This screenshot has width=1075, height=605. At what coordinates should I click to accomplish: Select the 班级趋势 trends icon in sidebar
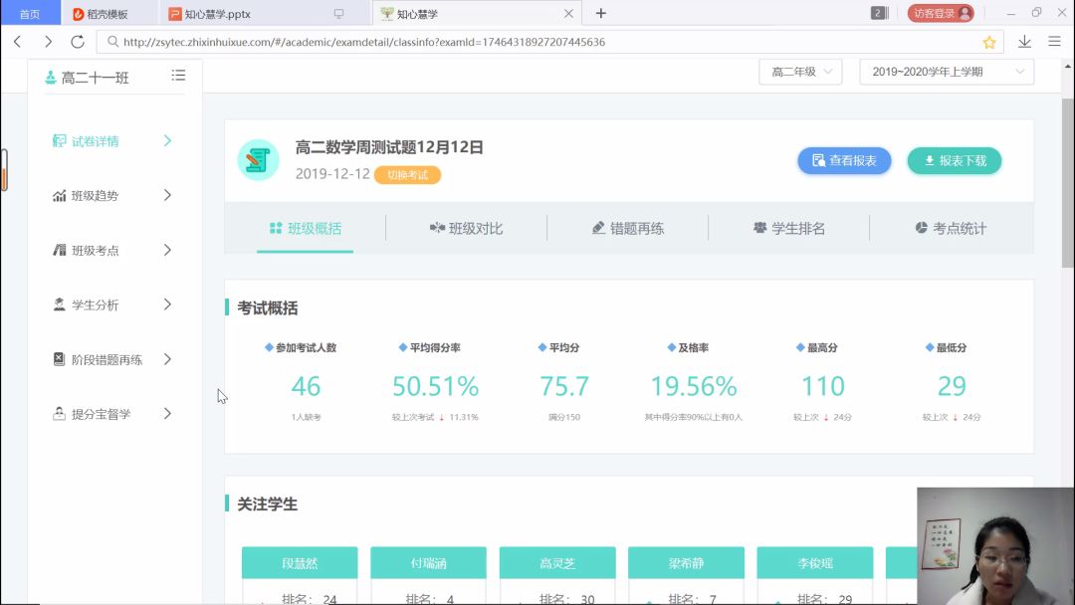[60, 195]
